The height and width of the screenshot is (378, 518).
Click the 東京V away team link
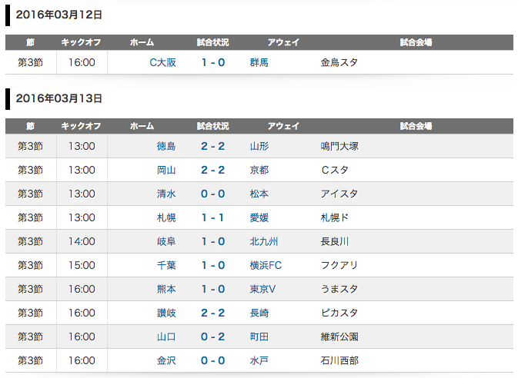[263, 289]
